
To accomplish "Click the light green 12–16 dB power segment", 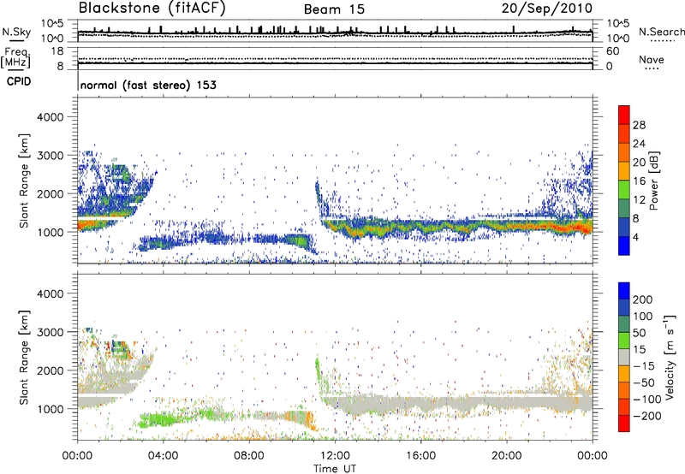I will (624, 190).
